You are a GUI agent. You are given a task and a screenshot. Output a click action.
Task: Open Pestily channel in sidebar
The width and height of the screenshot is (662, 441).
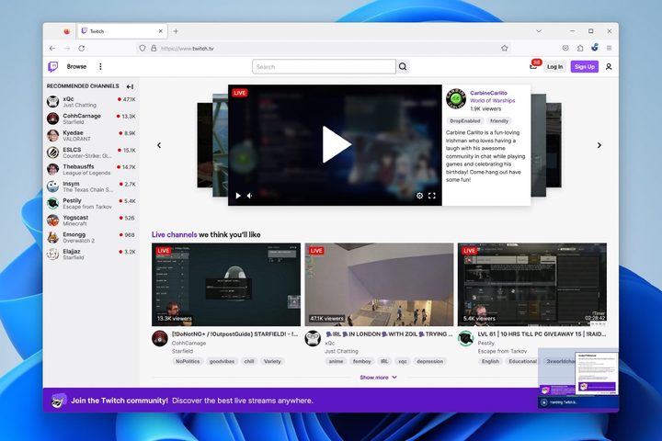click(x=91, y=203)
